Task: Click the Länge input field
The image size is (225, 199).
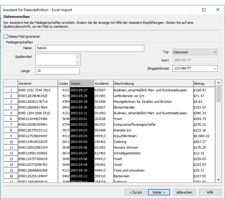Action: coord(57,71)
